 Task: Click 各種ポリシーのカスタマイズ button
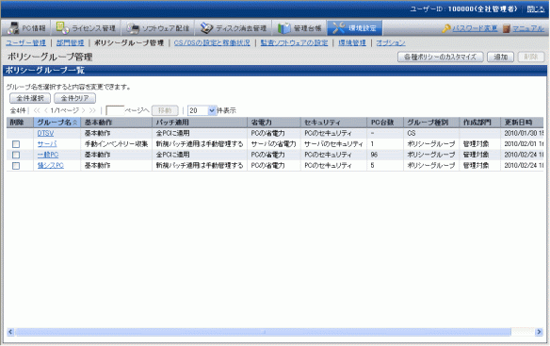tap(440, 57)
